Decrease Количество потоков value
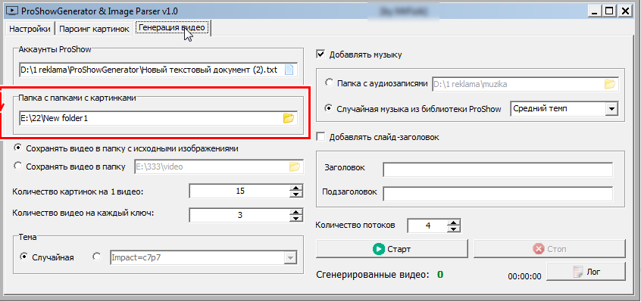This screenshot has height=302, width=641. coord(454,229)
